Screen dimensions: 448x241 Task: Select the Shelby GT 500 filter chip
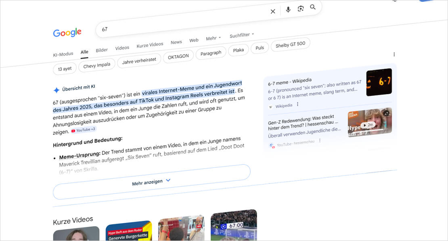coord(290,44)
